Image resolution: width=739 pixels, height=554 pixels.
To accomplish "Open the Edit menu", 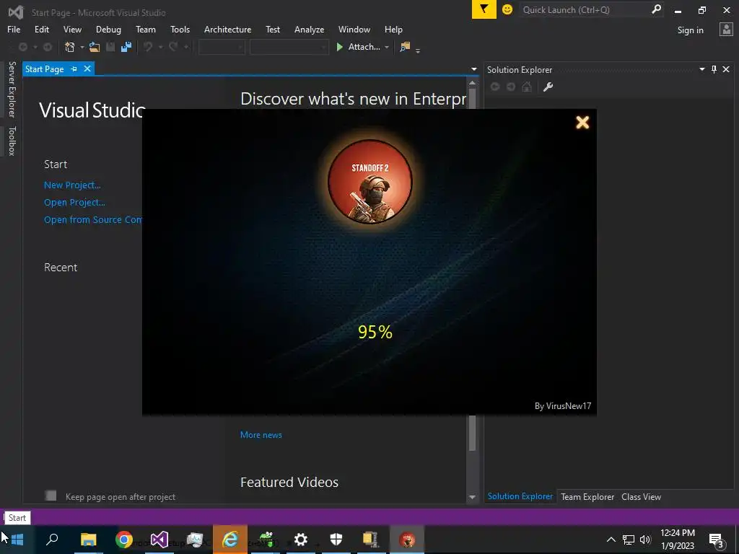I will click(41, 29).
